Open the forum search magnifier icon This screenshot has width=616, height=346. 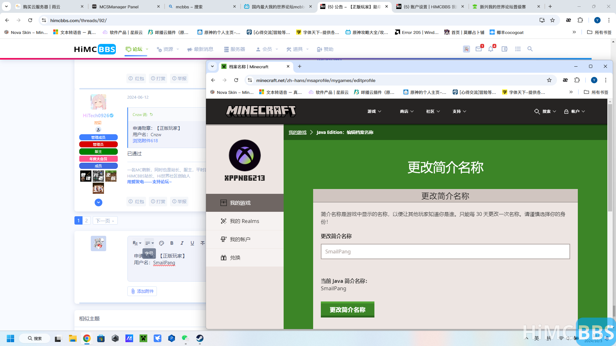(530, 49)
